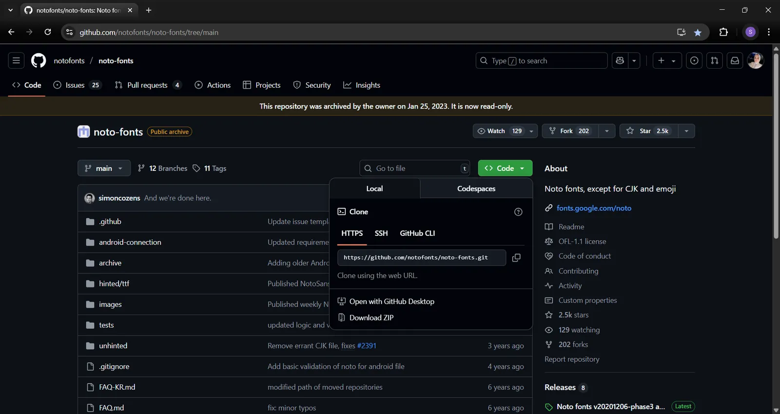Image resolution: width=780 pixels, height=414 pixels.
Task: Open the GitHub hamburger navigation menu
Action: 16,60
